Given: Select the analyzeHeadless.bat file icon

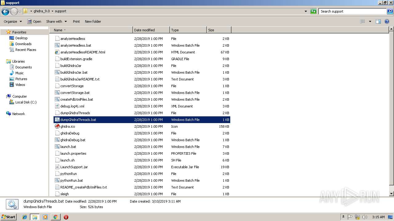Looking at the screenshot, I should (57, 45).
